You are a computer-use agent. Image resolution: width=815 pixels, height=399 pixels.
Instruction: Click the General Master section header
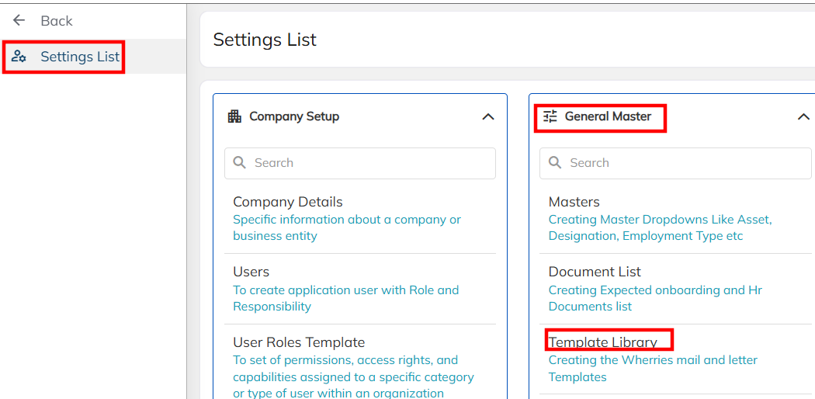[608, 116]
